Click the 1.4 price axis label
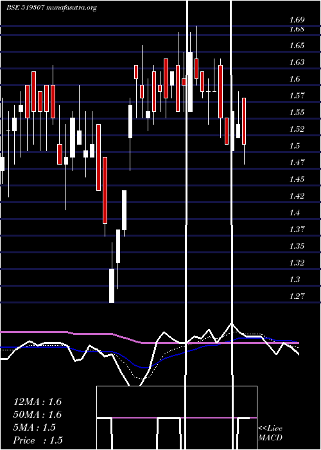Screen dimensions: 321x450 (295, 212)
